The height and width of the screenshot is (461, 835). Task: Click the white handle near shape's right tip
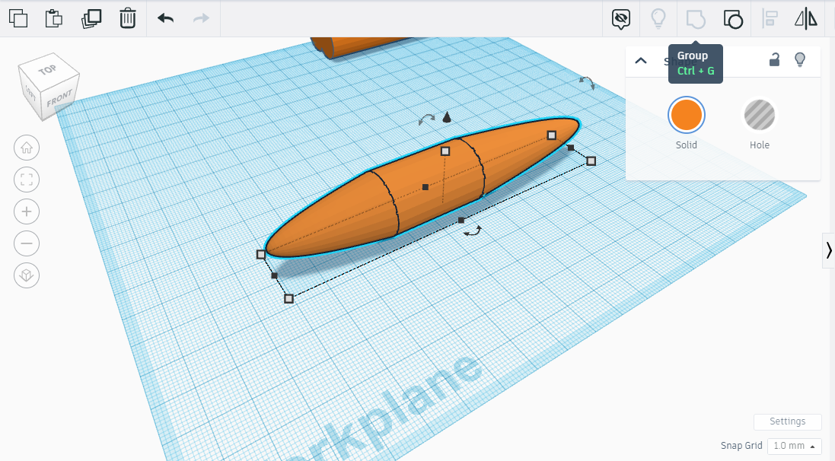[552, 135]
